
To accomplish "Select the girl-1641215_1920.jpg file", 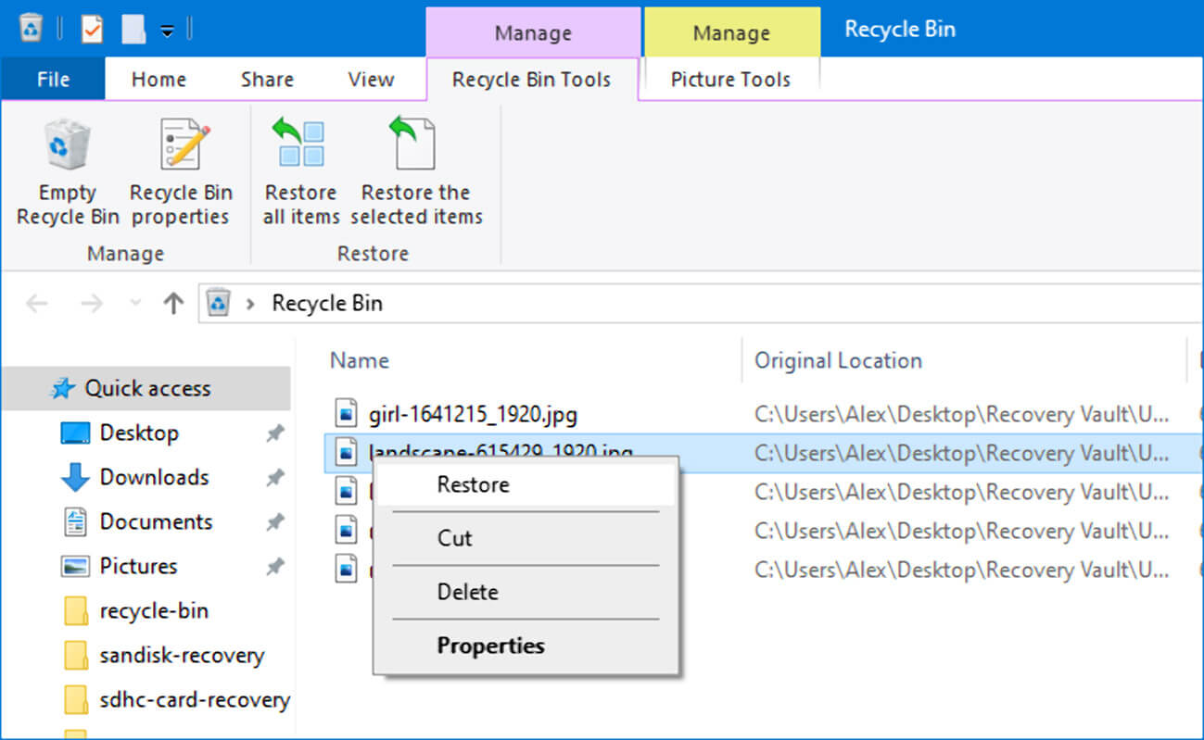I will pyautogui.click(x=472, y=414).
